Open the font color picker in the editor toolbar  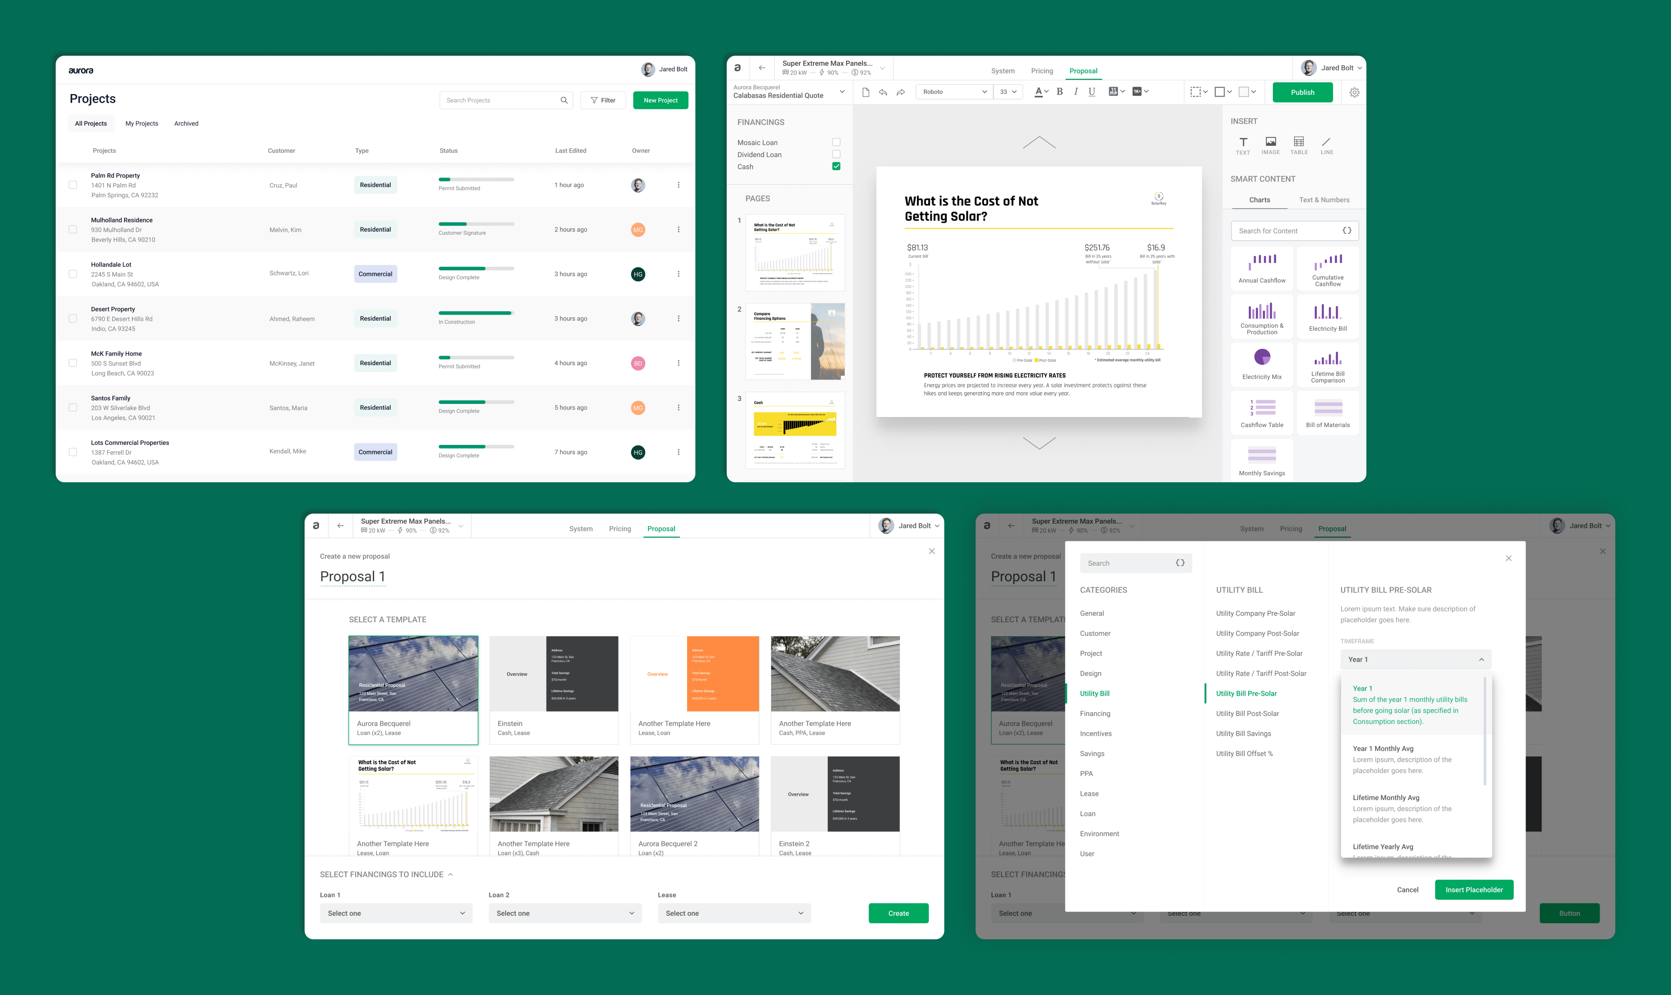pos(1041,92)
